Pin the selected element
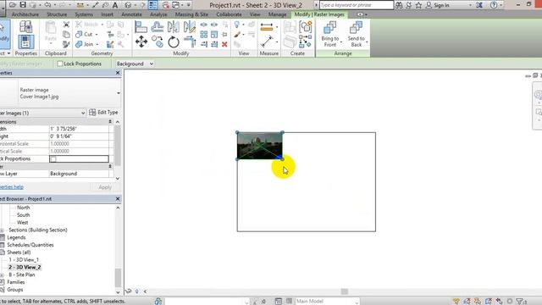The image size is (542, 305). tap(224, 34)
